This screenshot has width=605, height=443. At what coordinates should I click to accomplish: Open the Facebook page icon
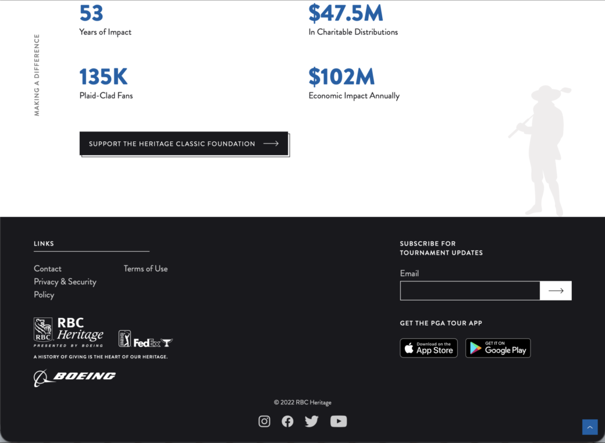coord(287,421)
